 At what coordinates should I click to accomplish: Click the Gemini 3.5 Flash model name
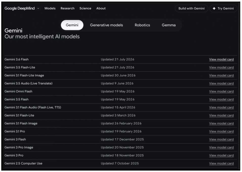16,100
